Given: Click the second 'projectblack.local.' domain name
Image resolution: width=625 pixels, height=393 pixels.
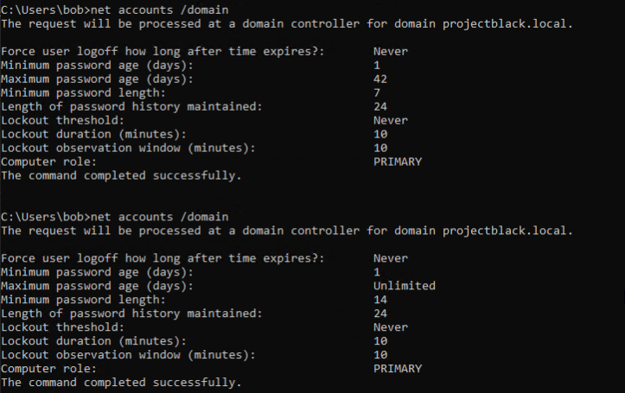Looking at the screenshot, I should [x=507, y=231].
